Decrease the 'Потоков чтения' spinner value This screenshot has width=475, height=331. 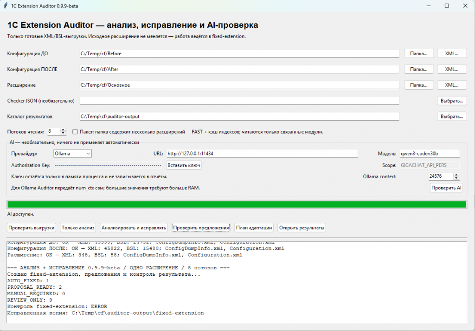[x=63, y=133]
